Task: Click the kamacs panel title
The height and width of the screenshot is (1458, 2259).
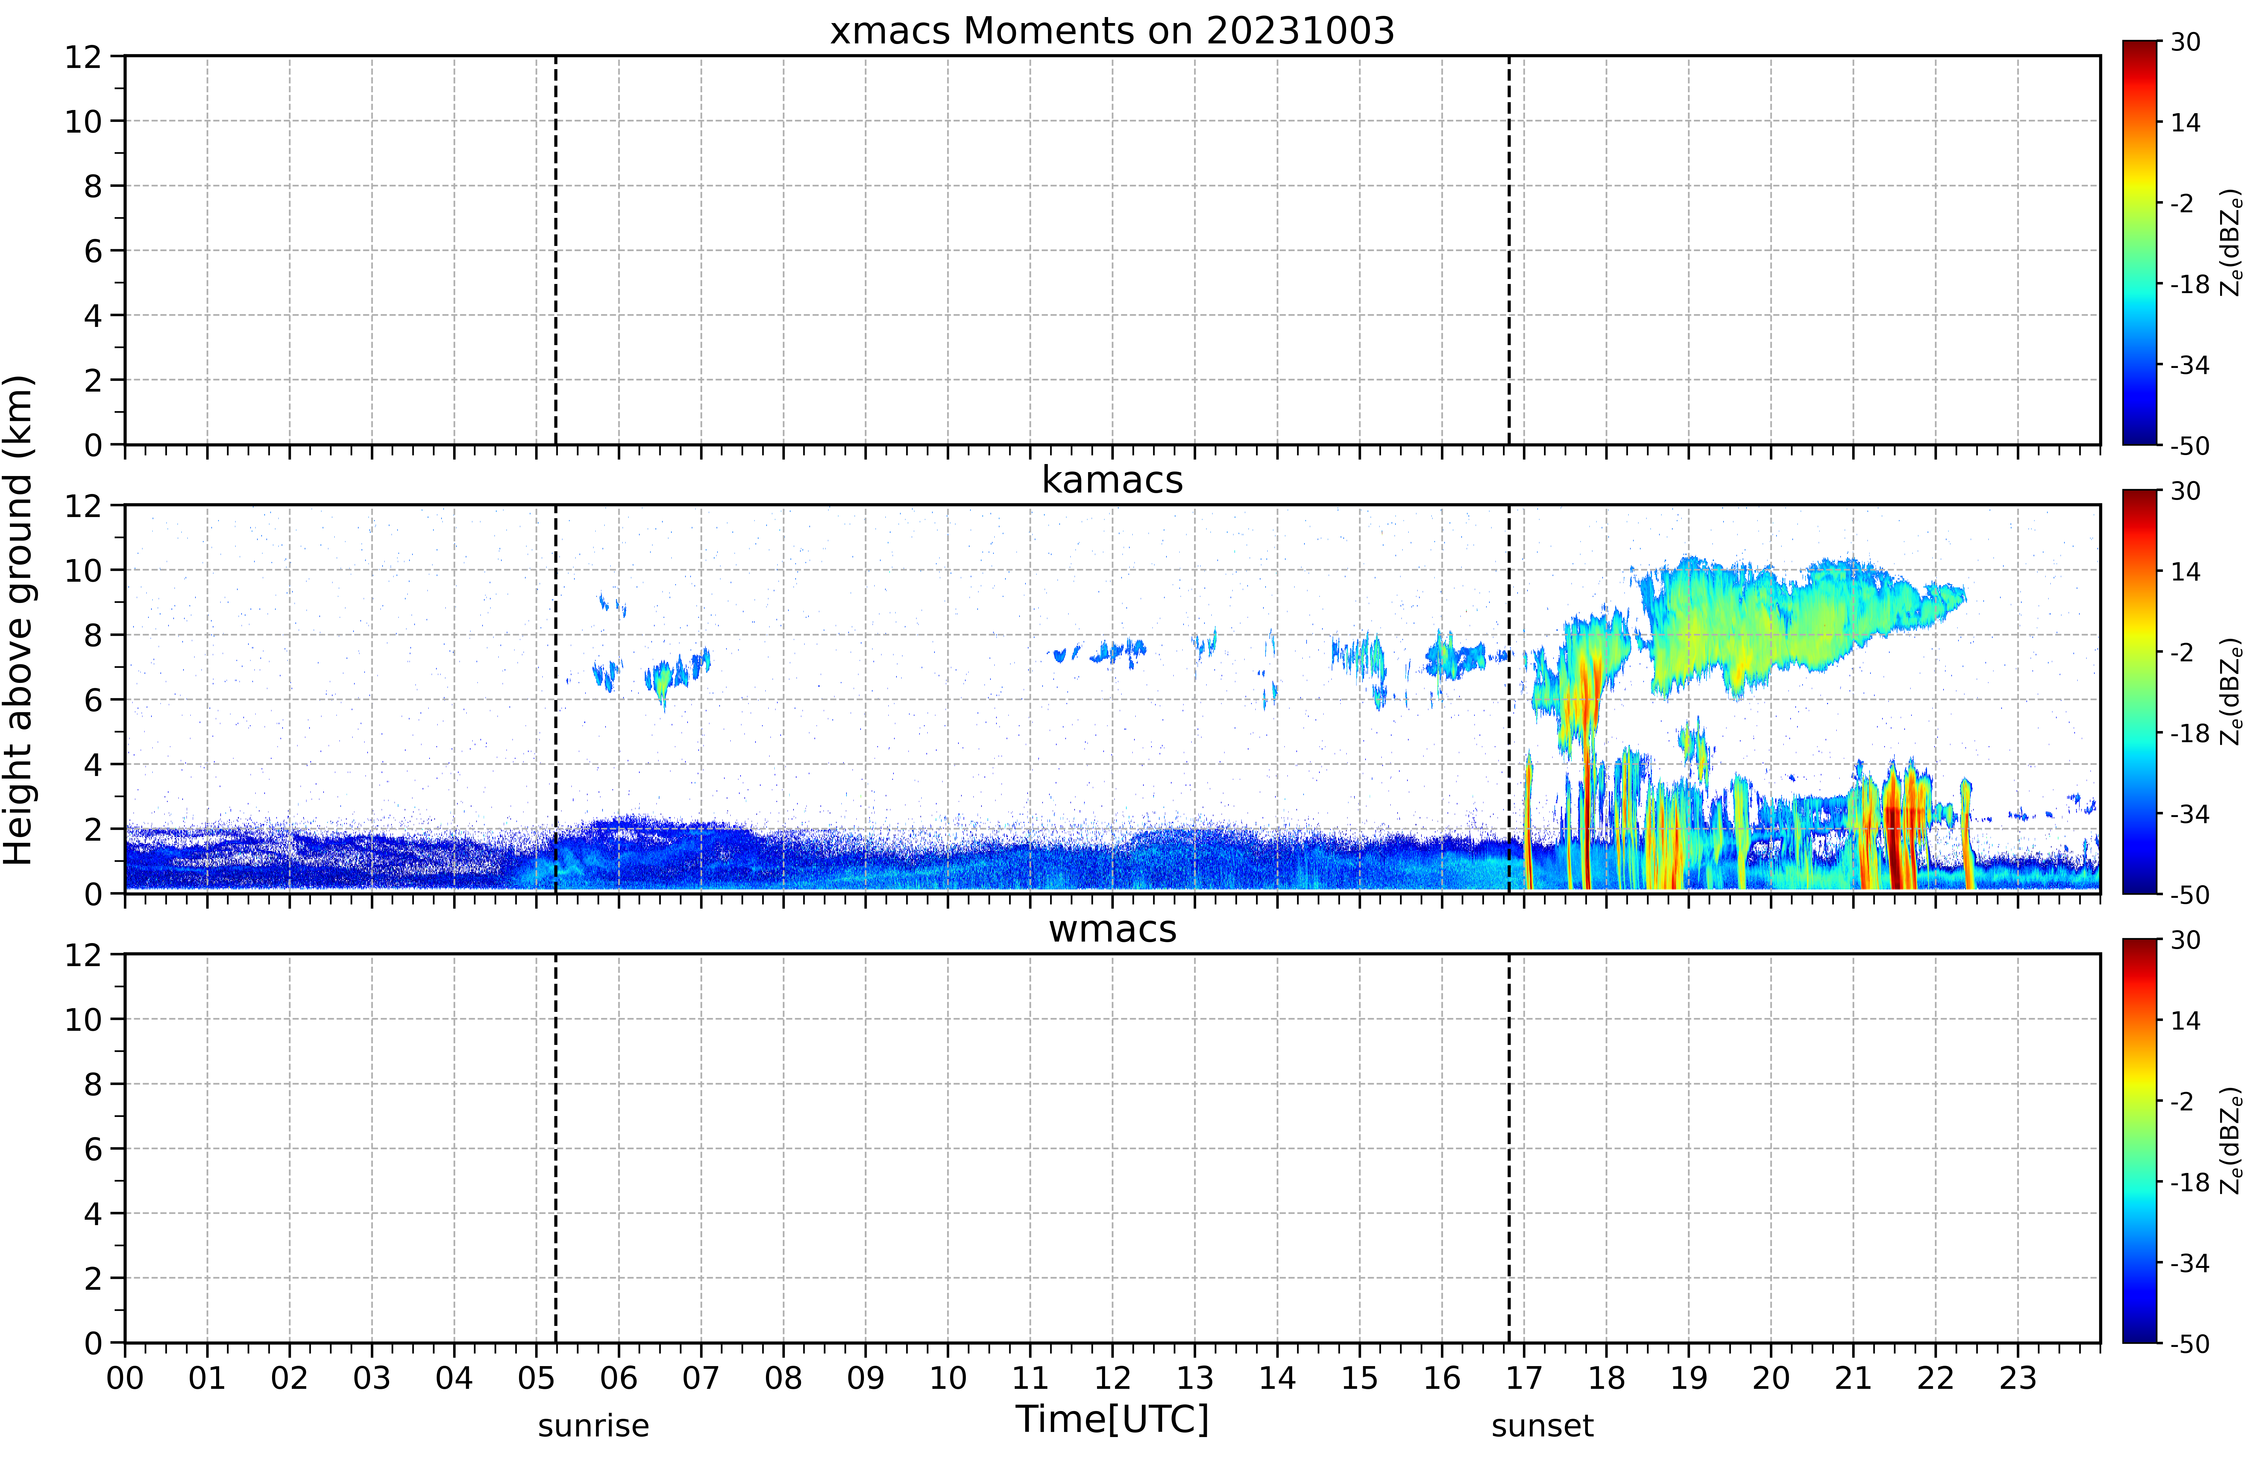Action: 1112,480
